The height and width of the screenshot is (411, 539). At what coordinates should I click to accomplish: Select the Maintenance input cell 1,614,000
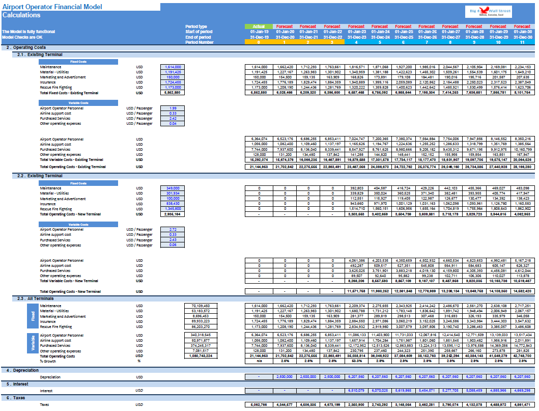(x=173, y=67)
